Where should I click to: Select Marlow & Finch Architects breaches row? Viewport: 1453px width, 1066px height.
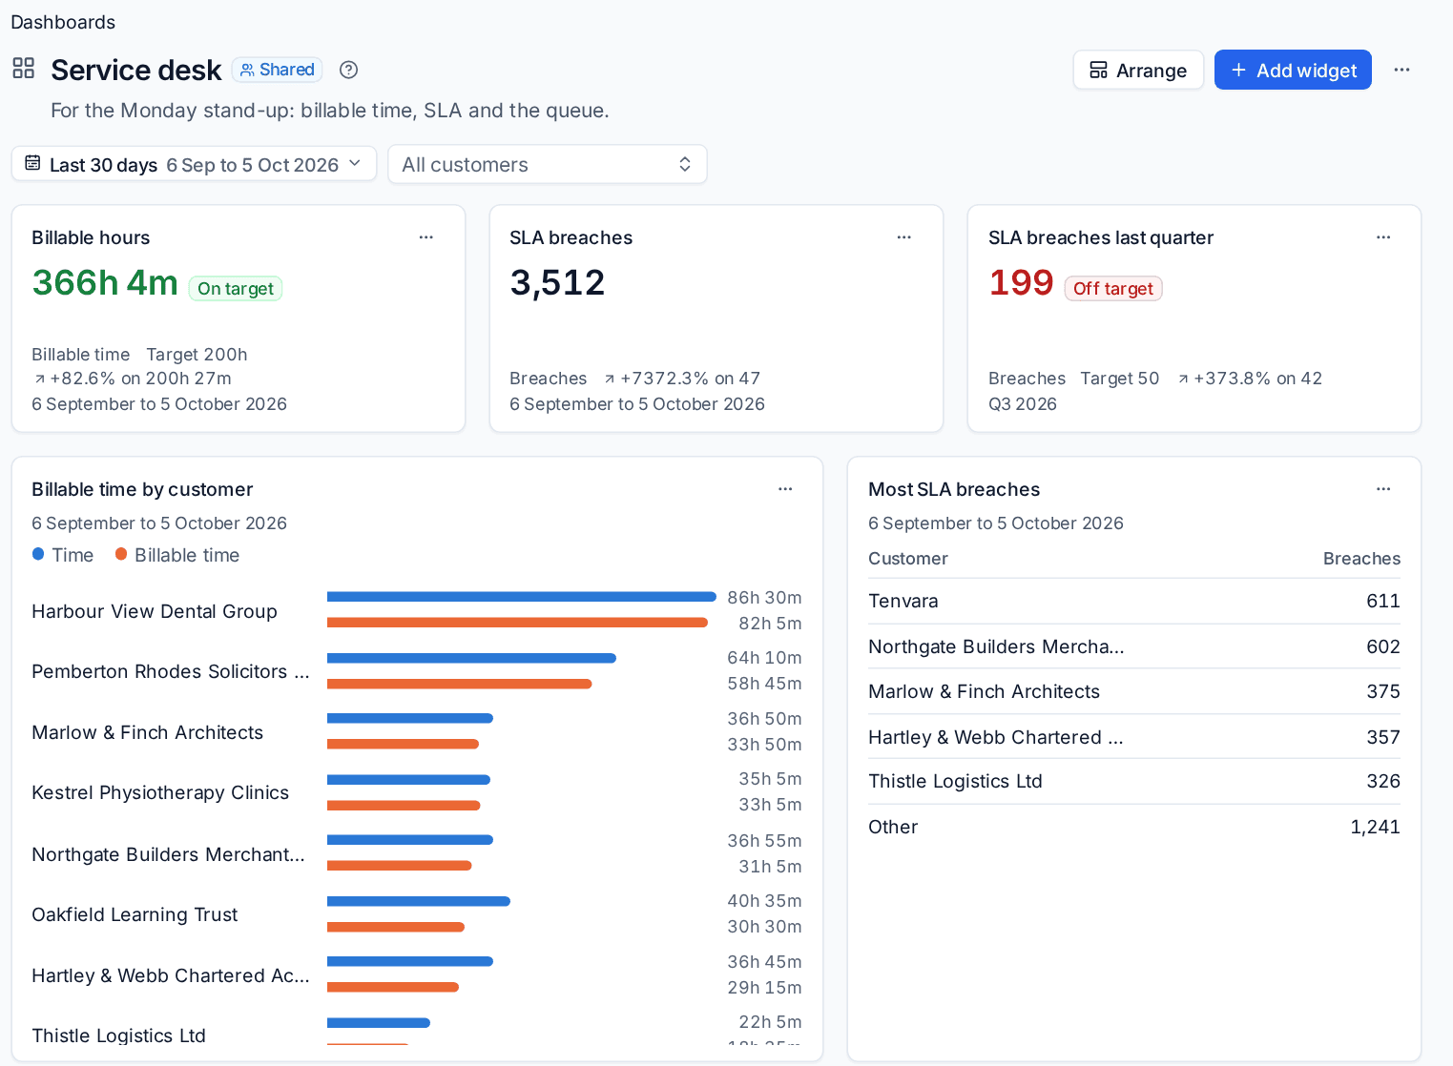(1134, 691)
